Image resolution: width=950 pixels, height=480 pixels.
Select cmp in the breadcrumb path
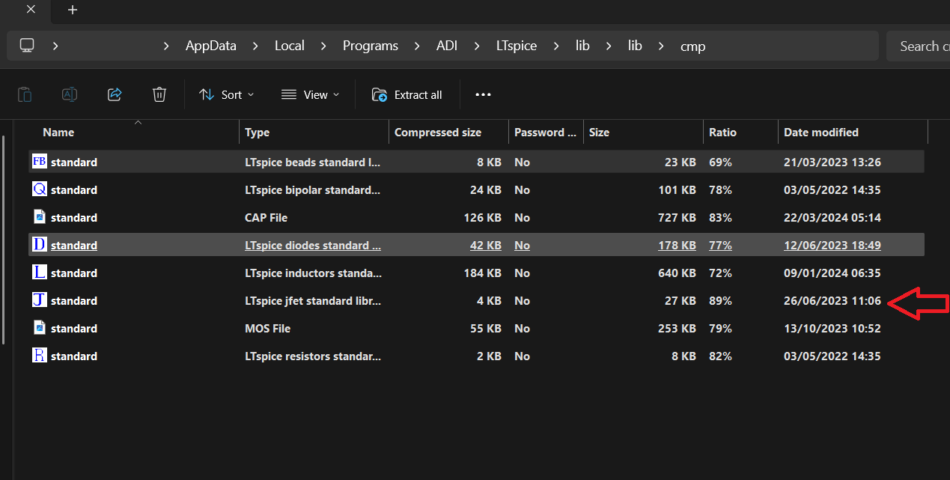pos(692,46)
